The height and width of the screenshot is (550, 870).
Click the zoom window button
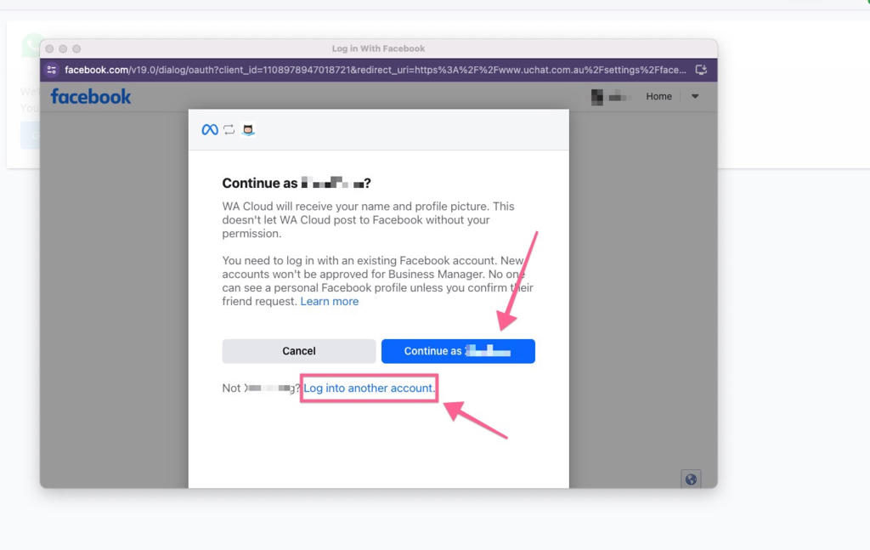coord(76,48)
